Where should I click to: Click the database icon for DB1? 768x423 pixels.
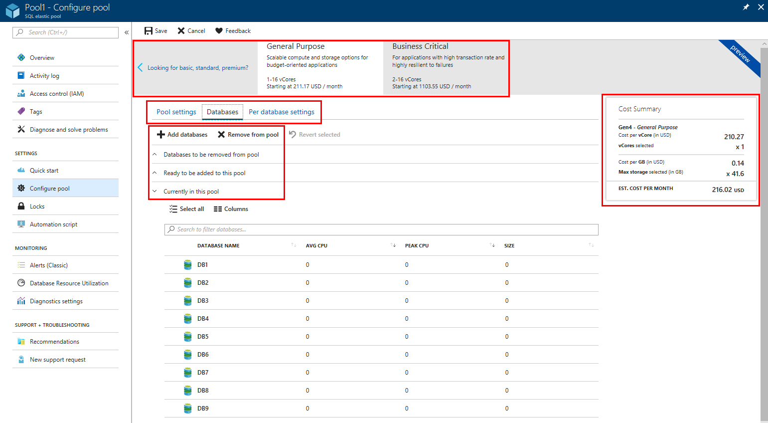(x=188, y=265)
